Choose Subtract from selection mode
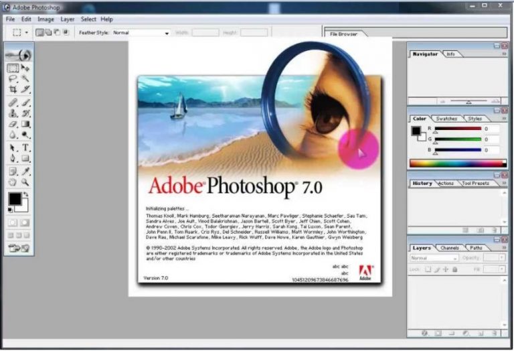 pyautogui.click(x=57, y=32)
